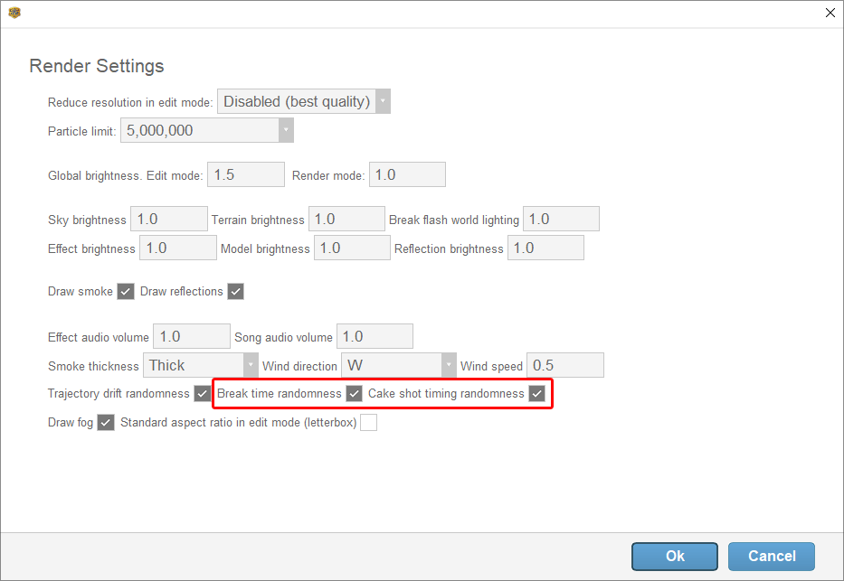The width and height of the screenshot is (844, 581).
Task: Click the Song audio volume field
Action: (375, 336)
